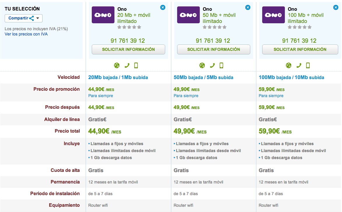This screenshot has height=212, width=342.
Task: Open the '100 Mb + móvil ilimitado' plan title
Action: click(306, 18)
